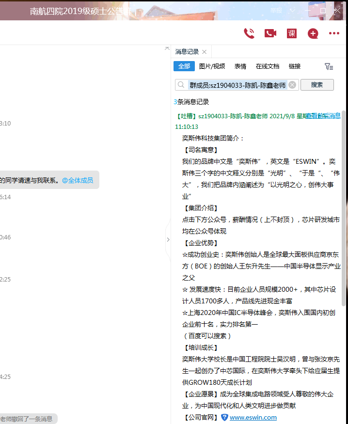The height and width of the screenshot is (424, 348).
Task: Click the 【企业优势】 heading text
Action: pyautogui.click(x=201, y=243)
